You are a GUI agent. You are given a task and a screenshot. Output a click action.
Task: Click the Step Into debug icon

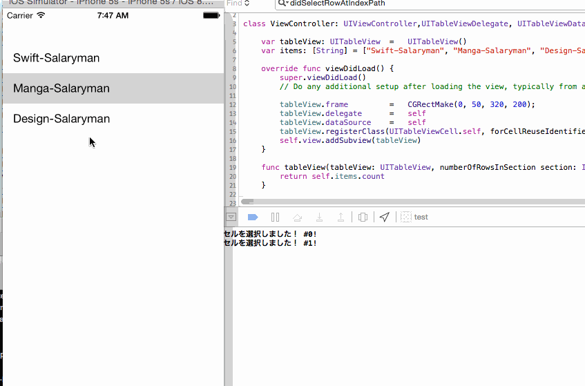tap(319, 217)
